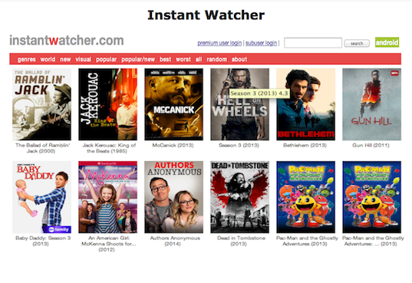Open The Ballad of Ramblin' Jack poster
412x283 pixels.
tap(41, 104)
